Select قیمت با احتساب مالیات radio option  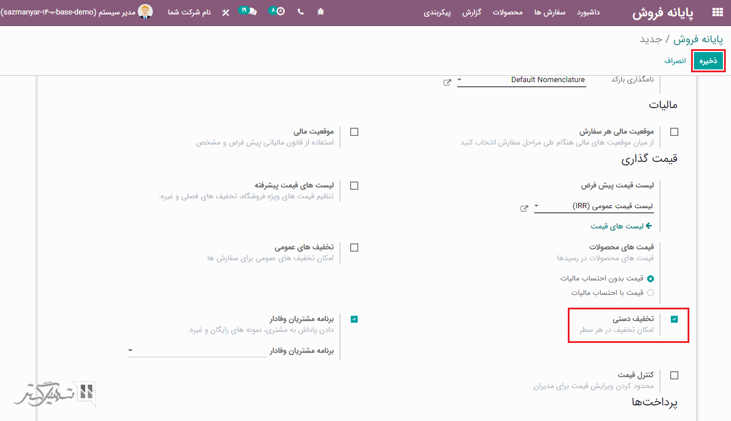[651, 293]
